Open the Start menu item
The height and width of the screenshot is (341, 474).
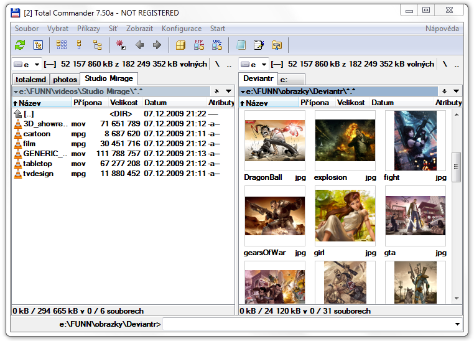tap(218, 29)
